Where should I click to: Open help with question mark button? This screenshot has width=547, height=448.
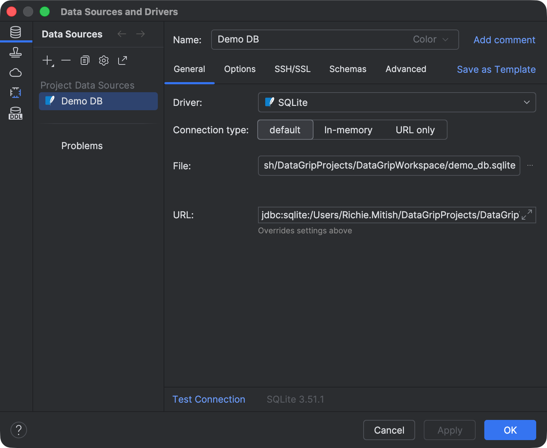19,430
